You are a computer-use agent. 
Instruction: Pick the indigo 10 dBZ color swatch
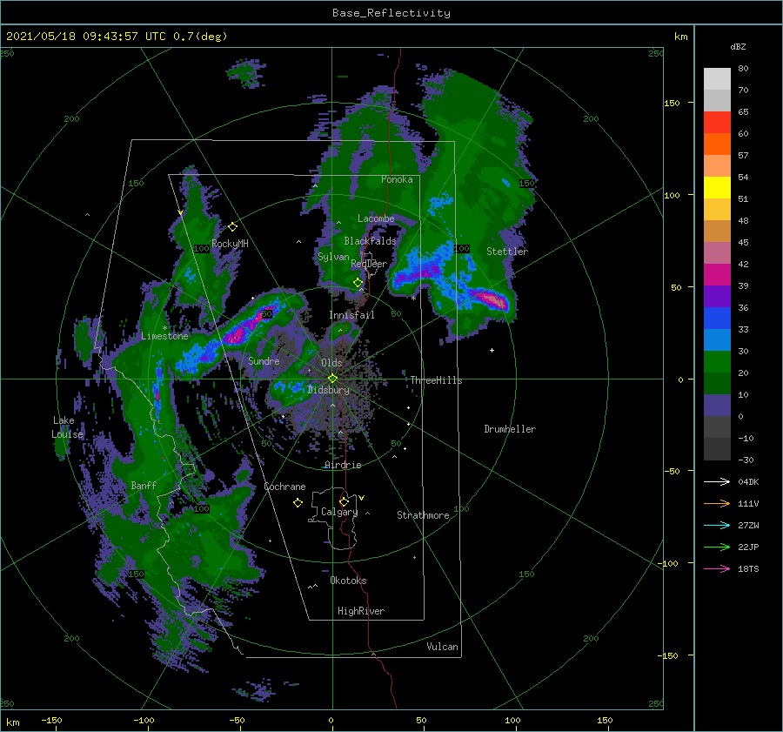[x=717, y=405]
